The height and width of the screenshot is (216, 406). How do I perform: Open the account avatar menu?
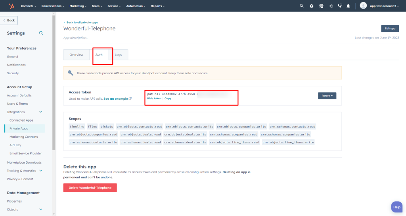363,6
